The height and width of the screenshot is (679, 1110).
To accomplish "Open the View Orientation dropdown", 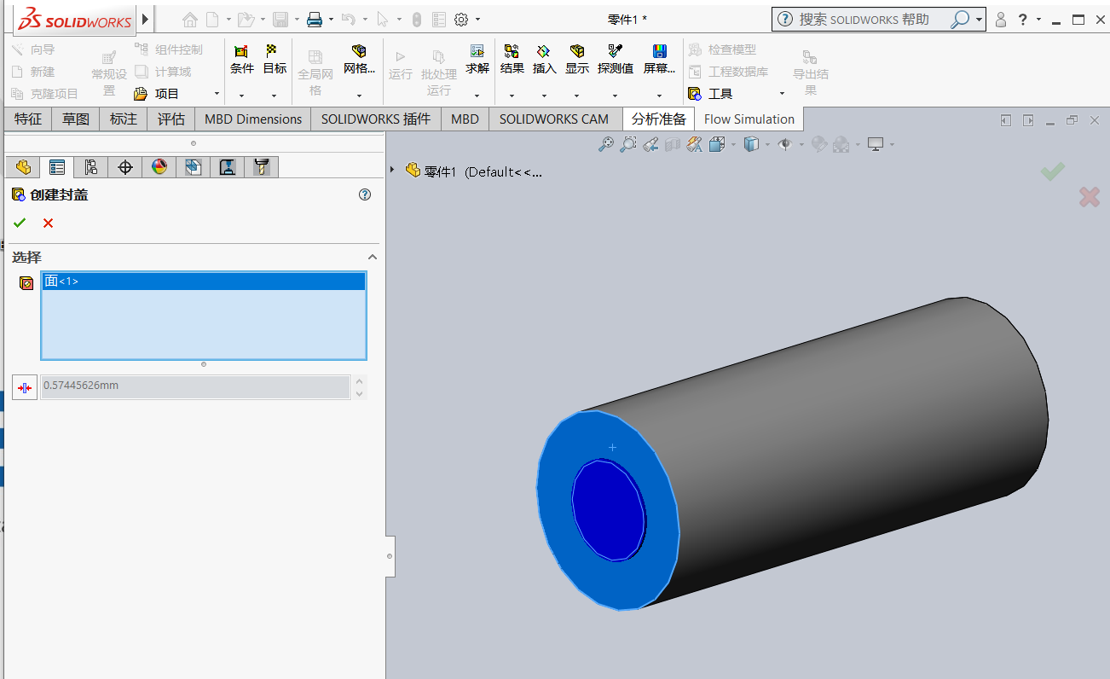I will pos(733,144).
